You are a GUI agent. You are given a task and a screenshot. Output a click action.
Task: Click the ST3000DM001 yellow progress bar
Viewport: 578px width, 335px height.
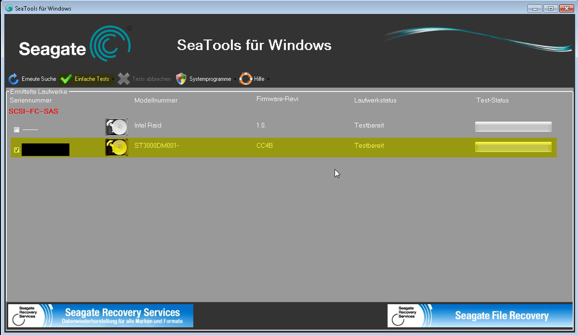(x=513, y=147)
